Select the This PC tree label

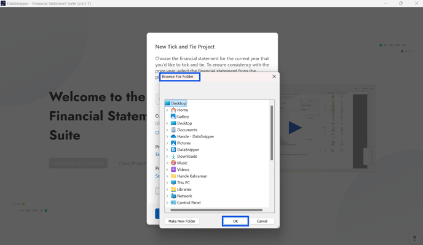click(x=183, y=182)
